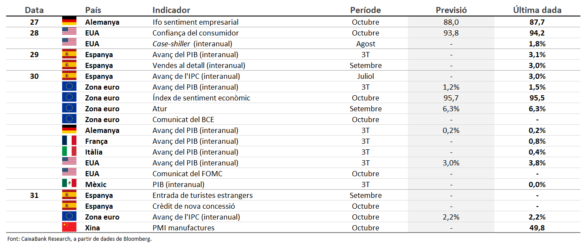Click the Mexican flag next to Mèxic
The image size is (583, 249).
click(x=70, y=184)
